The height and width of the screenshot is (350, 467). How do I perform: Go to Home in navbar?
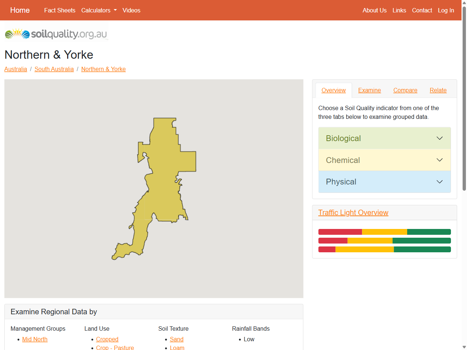(x=20, y=10)
